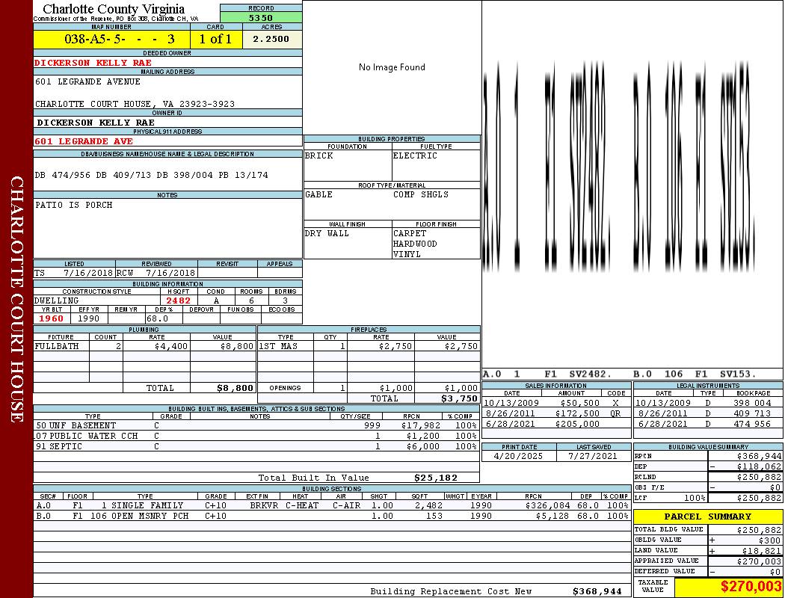785x598 pixels.
Task: Click construction style DWELLING
Action: (x=57, y=300)
